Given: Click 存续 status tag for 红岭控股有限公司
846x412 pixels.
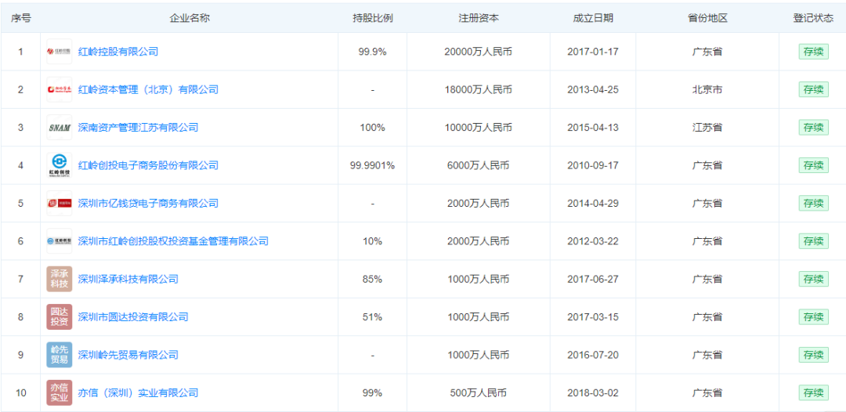Looking at the screenshot, I should coord(813,52).
